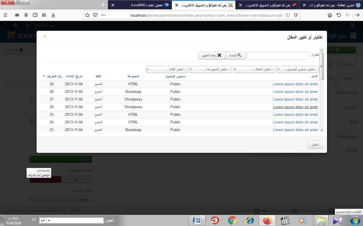The image size is (363, 226).
Task: Expand the access level filter dropdown
Action: 298,69
